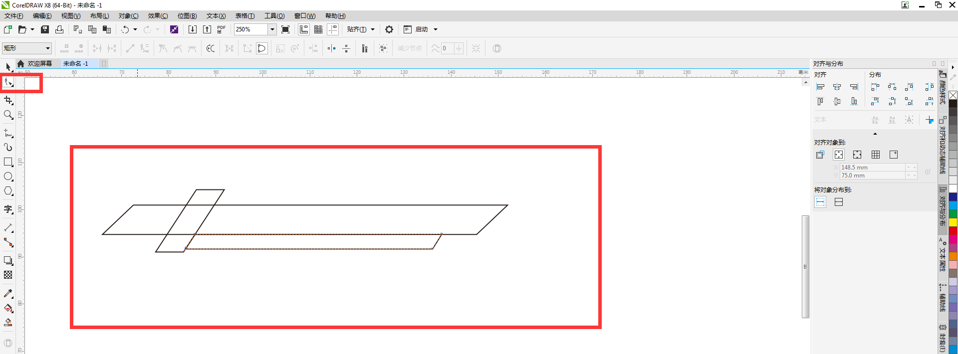
Task: Switch to the 欢迎屏幕 tab
Action: point(39,64)
